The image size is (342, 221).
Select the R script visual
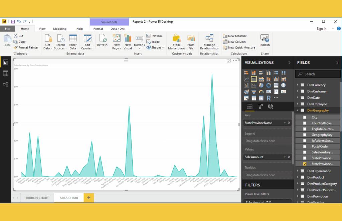pyautogui.click(x=269, y=98)
